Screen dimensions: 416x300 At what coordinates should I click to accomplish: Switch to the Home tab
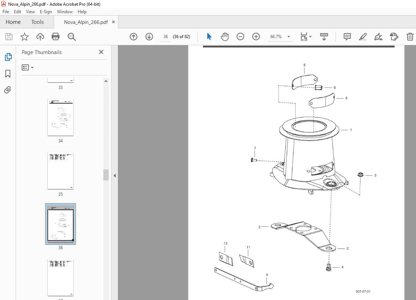coord(13,22)
